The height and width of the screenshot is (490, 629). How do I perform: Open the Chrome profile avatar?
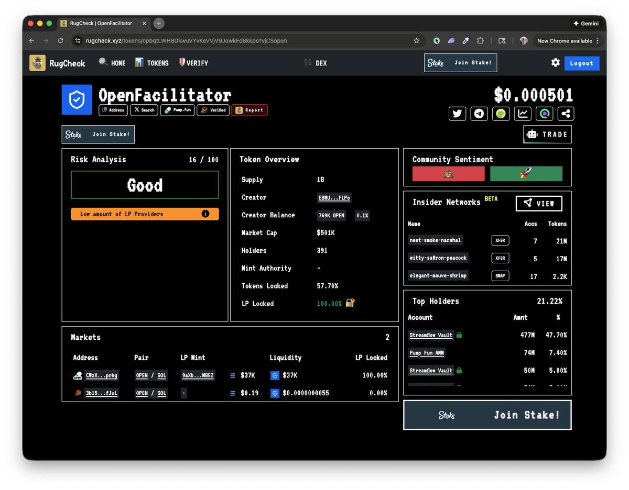[524, 40]
